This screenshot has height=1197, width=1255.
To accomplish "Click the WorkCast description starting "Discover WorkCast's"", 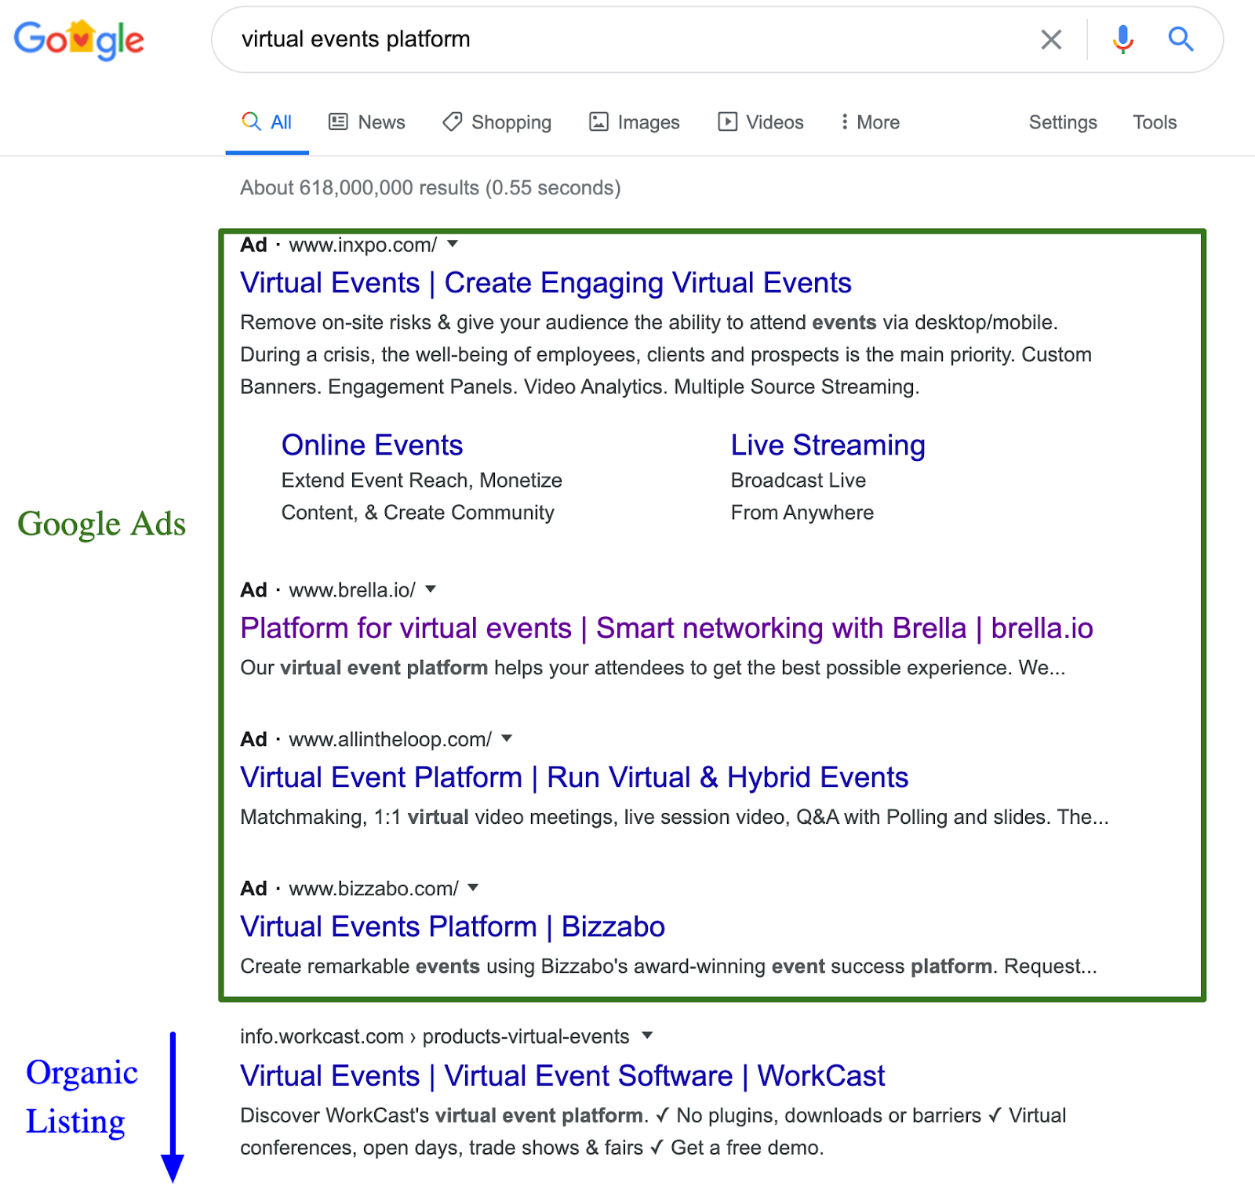I will coord(653,1132).
